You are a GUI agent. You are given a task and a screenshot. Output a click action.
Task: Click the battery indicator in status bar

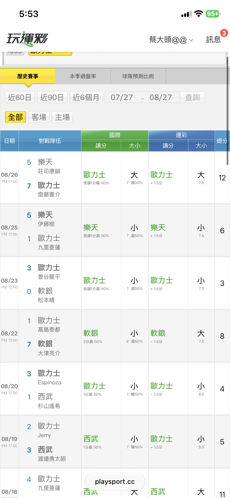[213, 14]
